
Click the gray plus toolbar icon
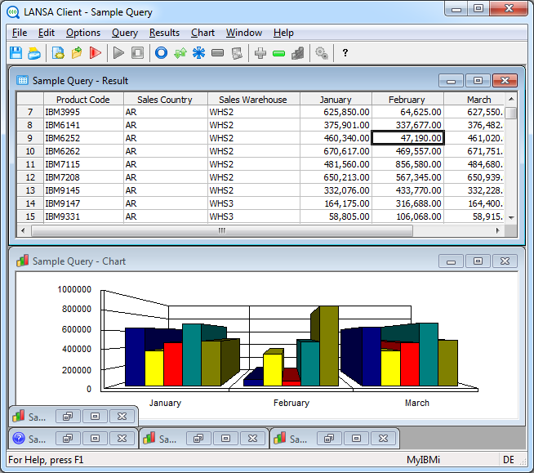click(260, 53)
